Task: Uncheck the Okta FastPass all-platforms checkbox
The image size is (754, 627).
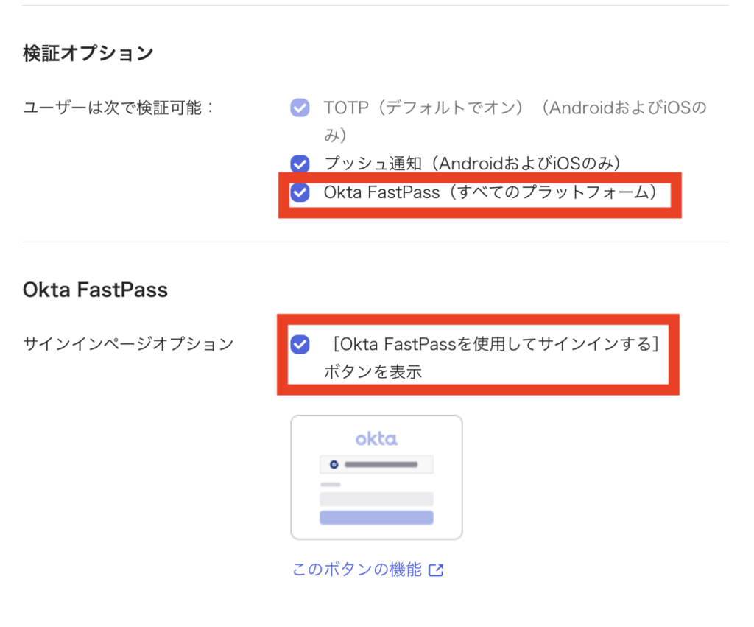Action: pyautogui.click(x=300, y=192)
